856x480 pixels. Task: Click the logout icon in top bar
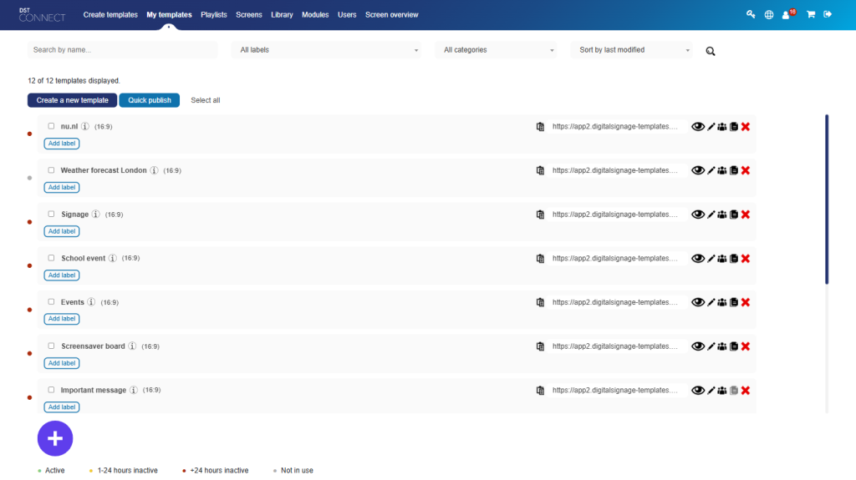pos(828,14)
